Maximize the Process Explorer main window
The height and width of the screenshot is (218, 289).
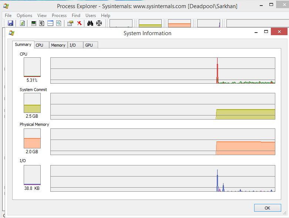coord(271,5)
